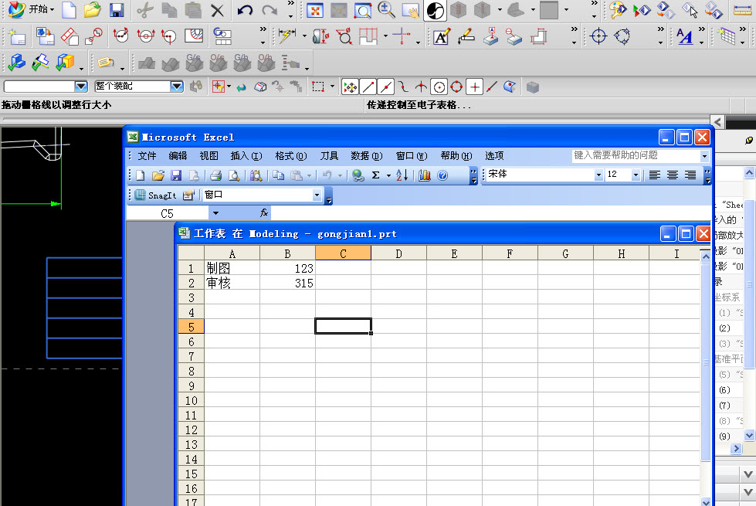The image size is (756, 506).
Task: Open file with the yellow folder icon
Action: coord(92,10)
